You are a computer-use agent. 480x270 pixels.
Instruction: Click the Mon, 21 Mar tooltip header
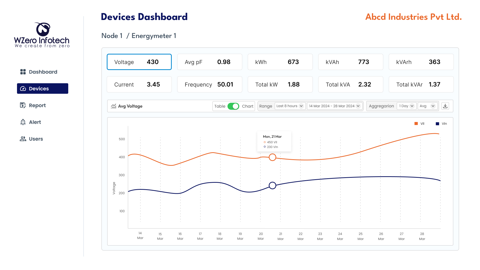[x=272, y=136]
